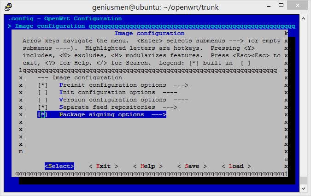311x196 pixels.
Task: Click the 'Image configuration' breadcrumb text
Action: point(50,26)
